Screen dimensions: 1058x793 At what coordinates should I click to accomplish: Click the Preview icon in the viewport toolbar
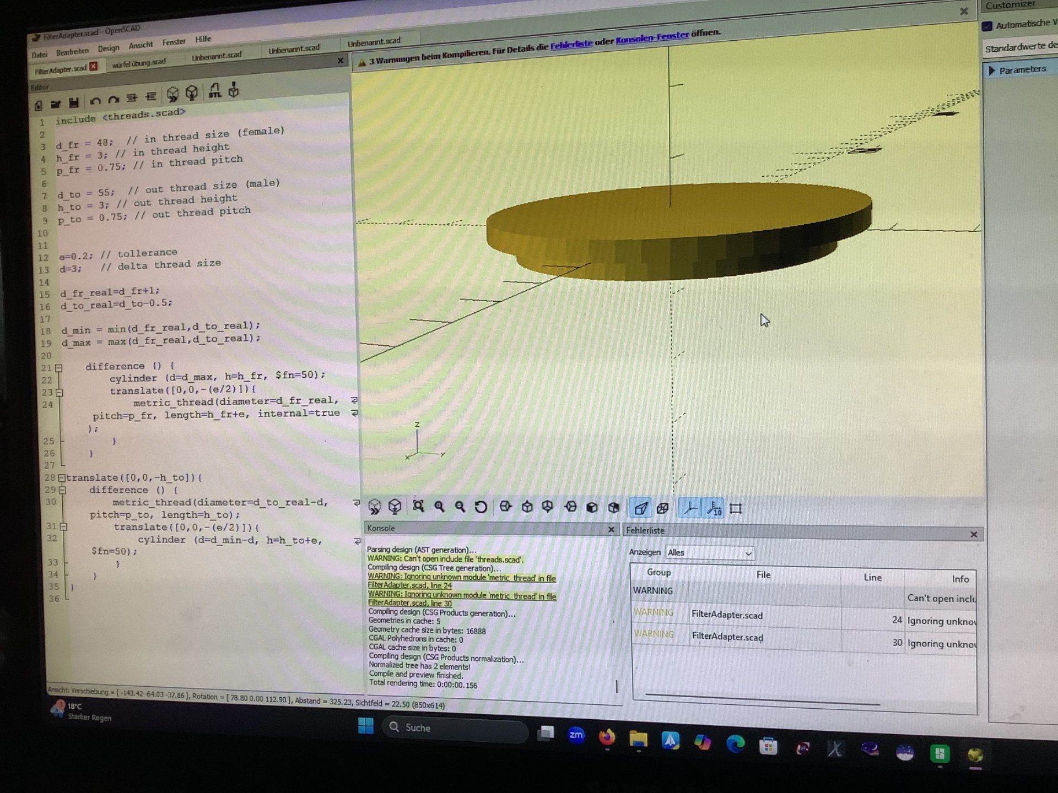[x=374, y=507]
